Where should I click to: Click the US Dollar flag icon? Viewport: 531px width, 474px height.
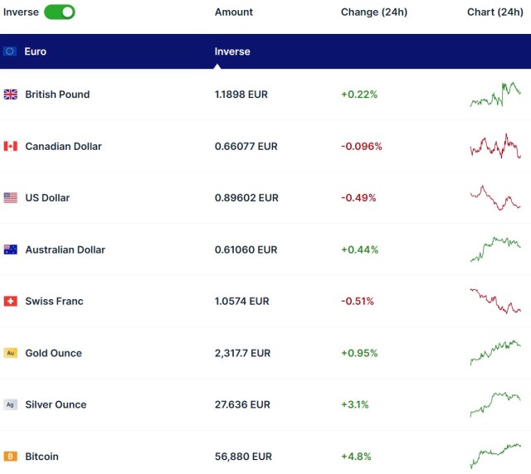tap(11, 198)
